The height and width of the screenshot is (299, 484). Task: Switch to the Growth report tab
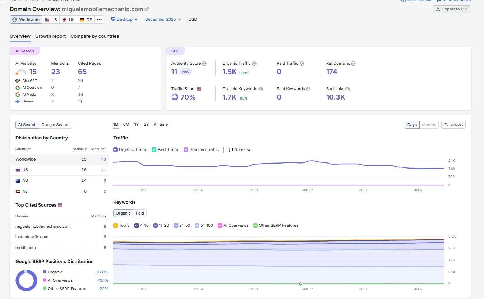[x=50, y=36]
